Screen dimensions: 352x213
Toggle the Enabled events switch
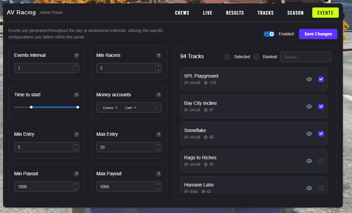click(x=269, y=34)
